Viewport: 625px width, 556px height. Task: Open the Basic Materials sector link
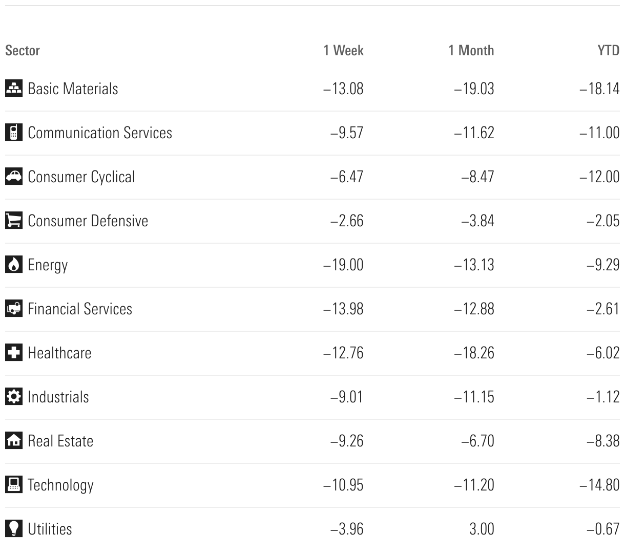coord(73,89)
